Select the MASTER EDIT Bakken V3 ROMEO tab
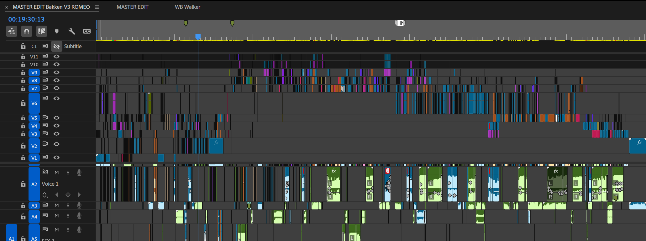 click(x=51, y=7)
